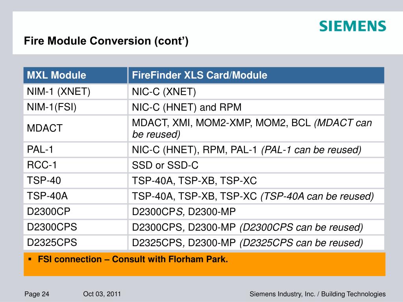The width and height of the screenshot is (403, 302).
Task: Click the '(D2325CPS can be reused)' note
Action: coord(301,243)
